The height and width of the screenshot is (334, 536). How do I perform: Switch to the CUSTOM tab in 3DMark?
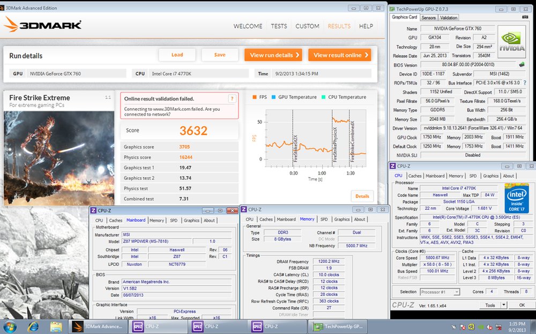coord(307,26)
